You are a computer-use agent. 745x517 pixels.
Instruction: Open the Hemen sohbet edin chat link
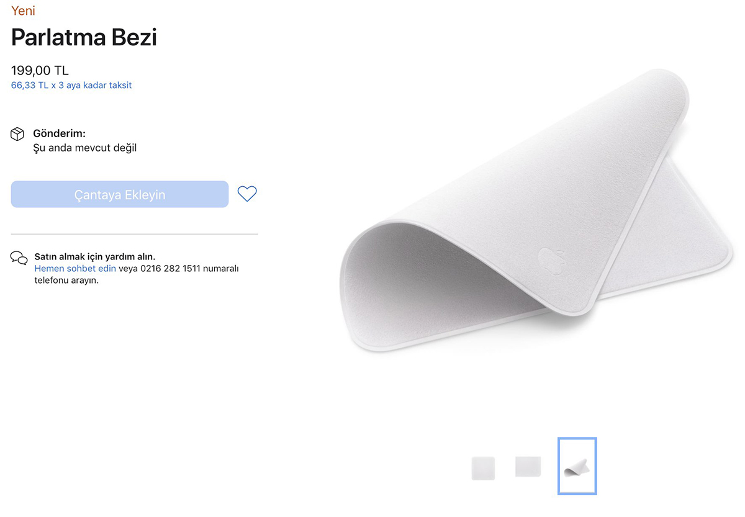pyautogui.click(x=74, y=268)
